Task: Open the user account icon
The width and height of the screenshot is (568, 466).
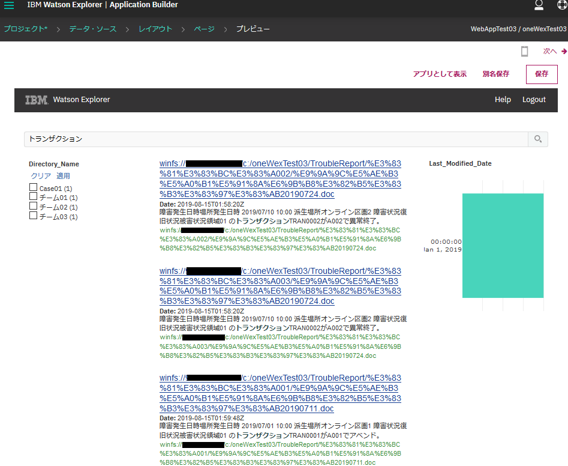Action: click(539, 5)
